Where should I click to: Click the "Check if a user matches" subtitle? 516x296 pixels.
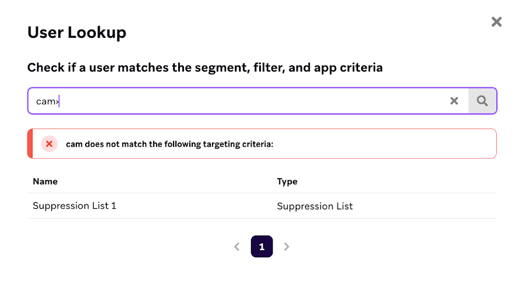[205, 67]
